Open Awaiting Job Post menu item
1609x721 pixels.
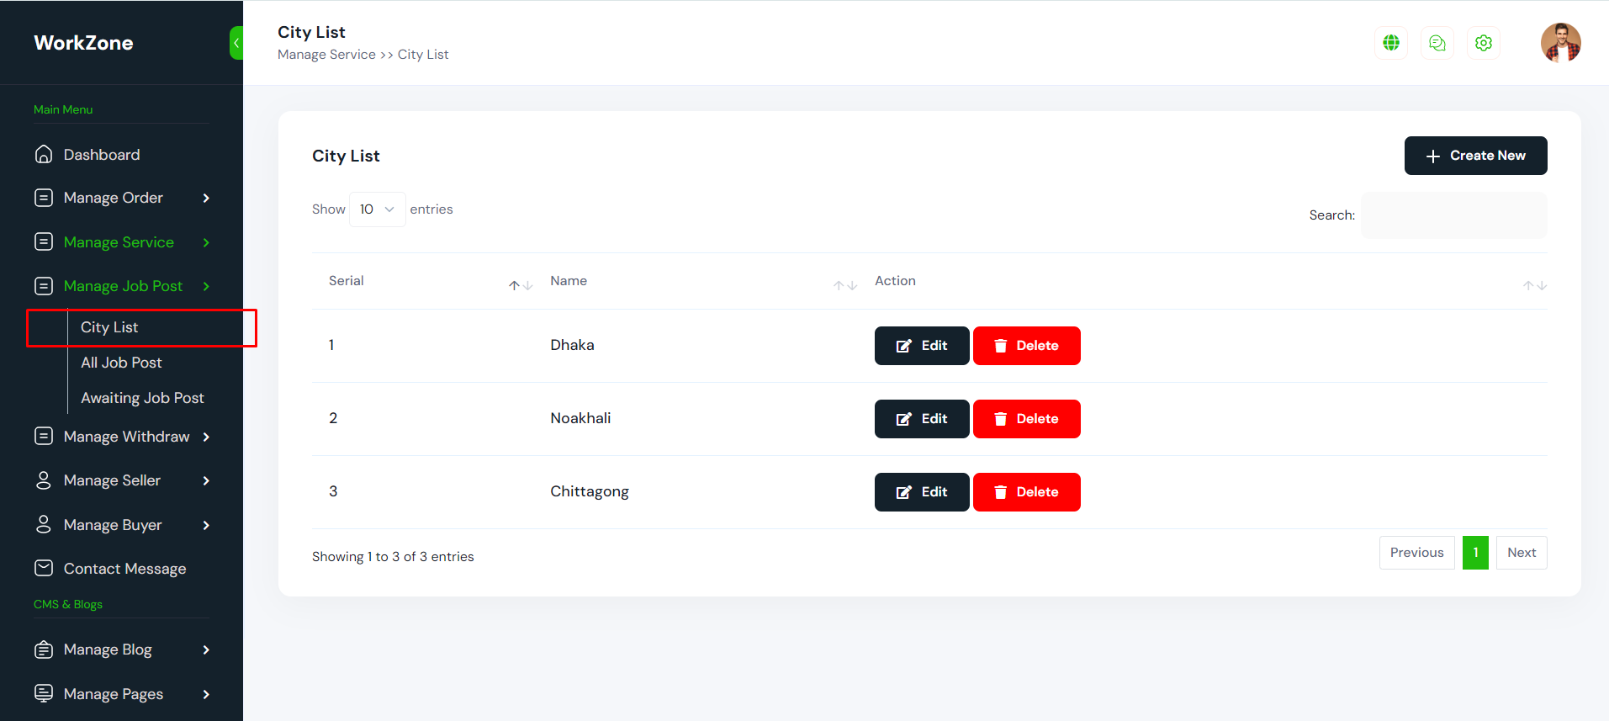[x=142, y=398]
